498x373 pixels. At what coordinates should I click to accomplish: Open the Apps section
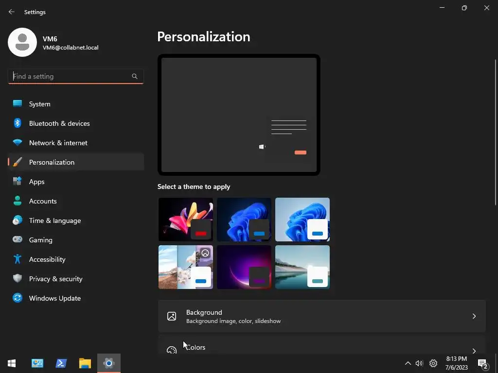coord(75,182)
